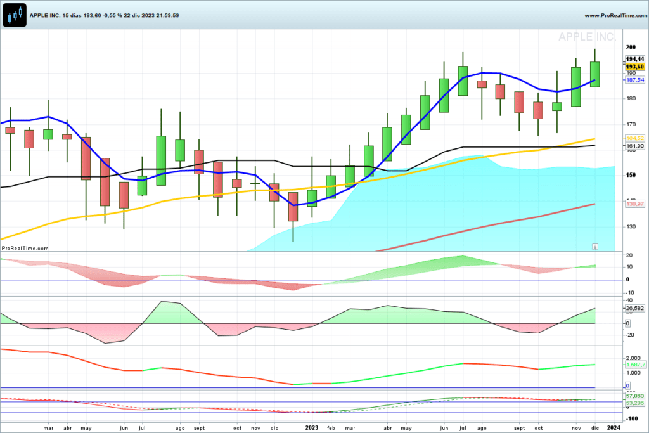Image resolution: width=649 pixels, height=433 pixels.
Task: Click the 2023 year label on time axis
Action: point(312,428)
